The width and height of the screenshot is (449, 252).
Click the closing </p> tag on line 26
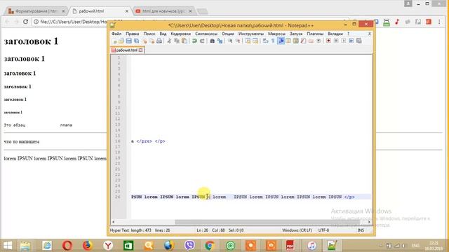point(349,197)
